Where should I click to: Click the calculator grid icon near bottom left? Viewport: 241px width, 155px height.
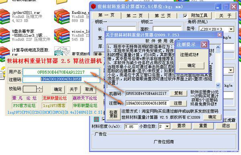96,119
